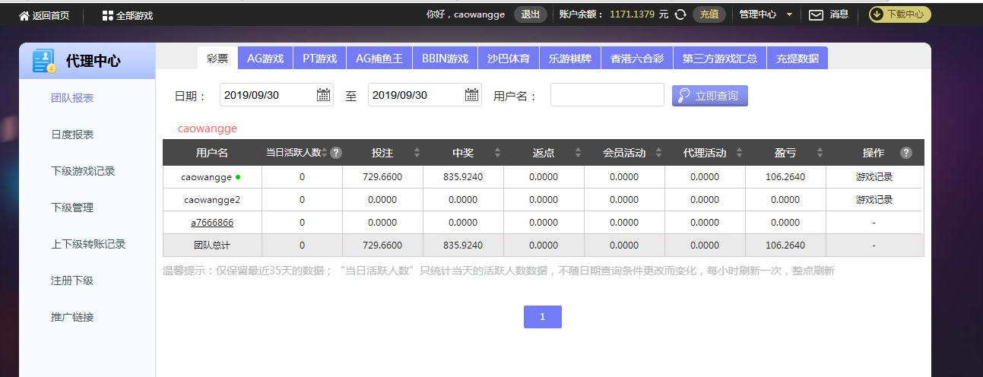Viewport: 983px width, 377px height.
Task: Open the 全部游戏 grid icon
Action: [108, 15]
